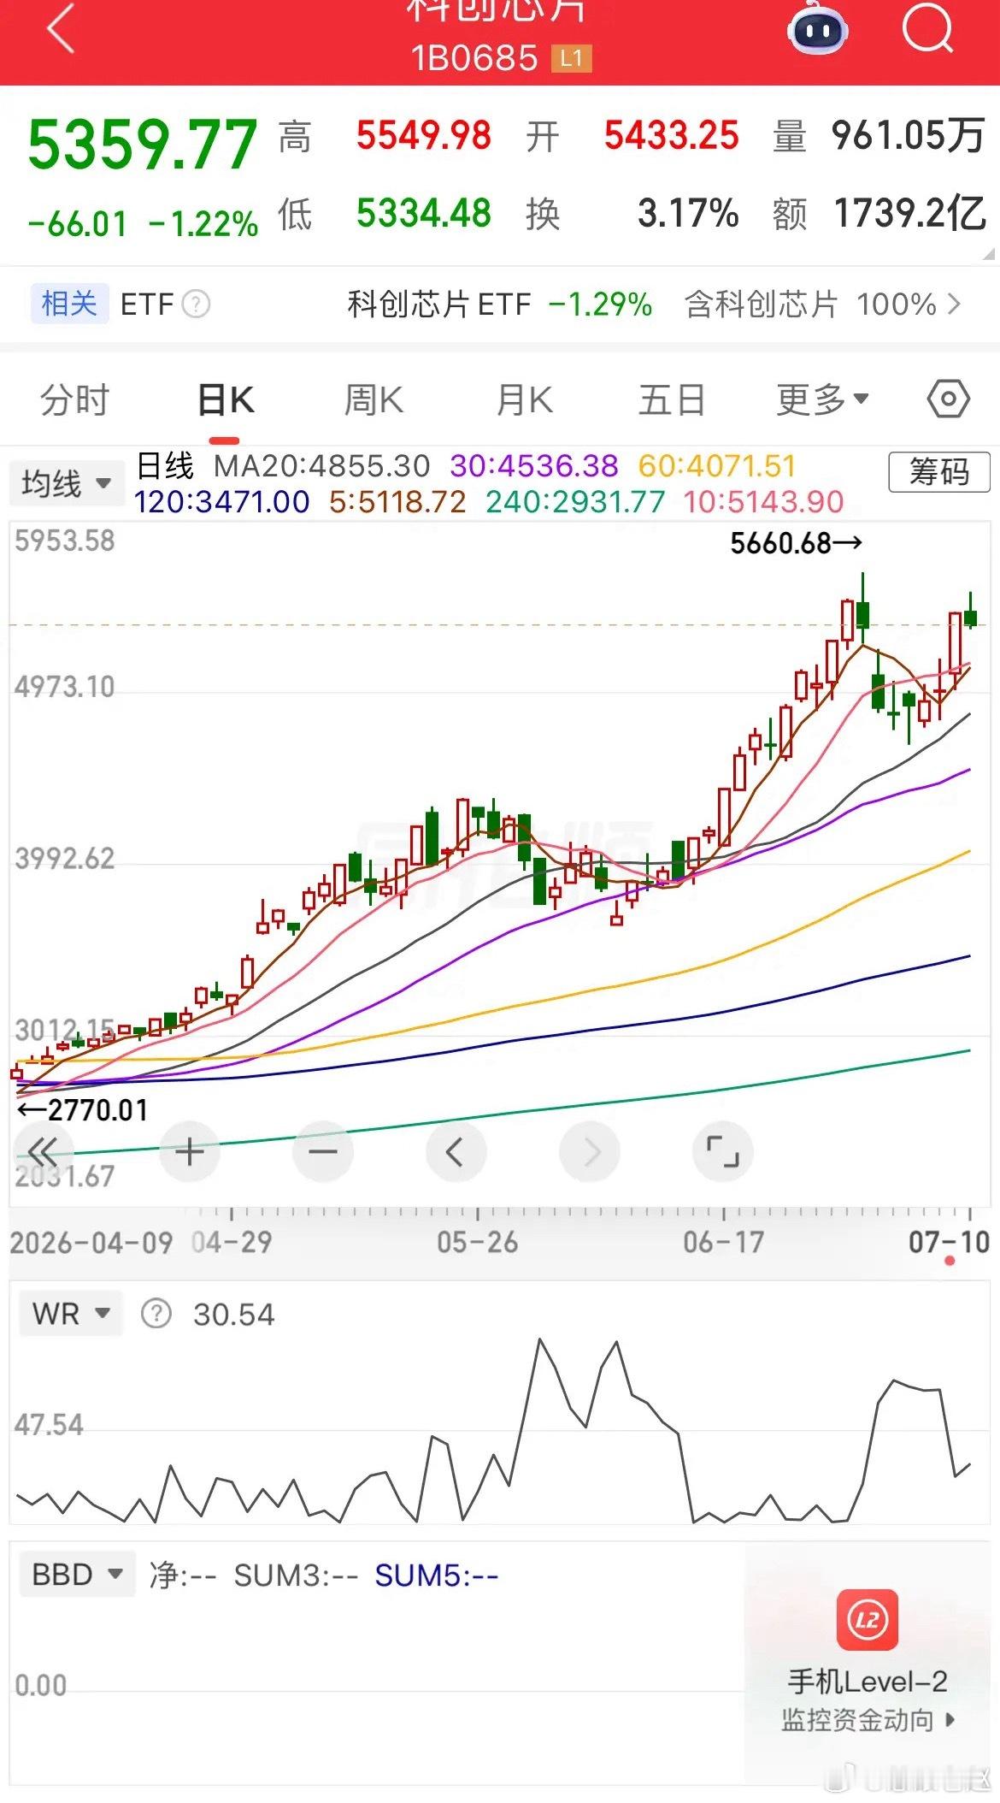Tap the volume 961.05万
This screenshot has width=1000, height=1803.
pos(908,136)
